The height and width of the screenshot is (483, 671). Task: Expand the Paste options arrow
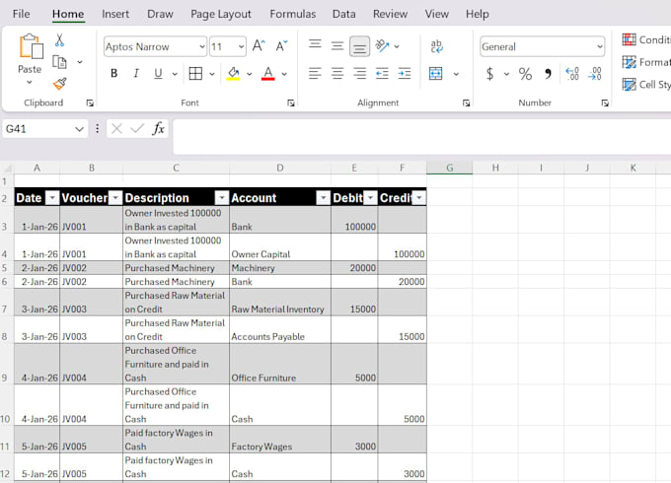click(29, 82)
